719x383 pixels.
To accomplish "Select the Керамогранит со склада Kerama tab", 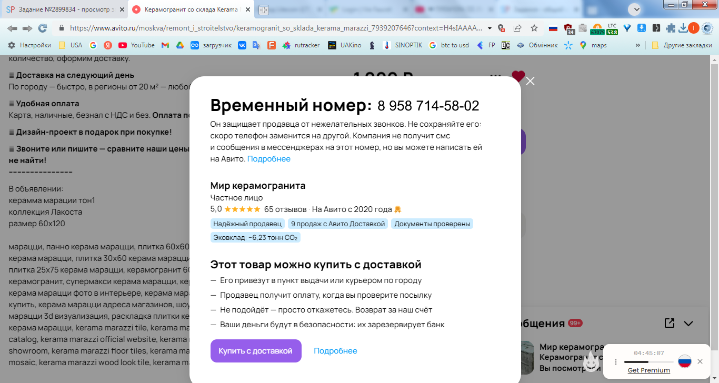I will pyautogui.click(x=191, y=9).
